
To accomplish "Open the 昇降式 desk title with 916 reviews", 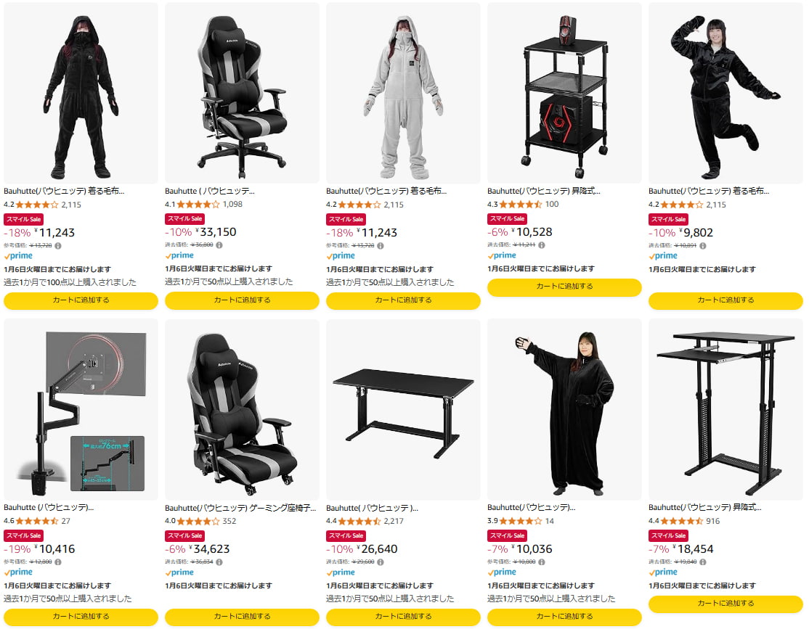I will 704,507.
